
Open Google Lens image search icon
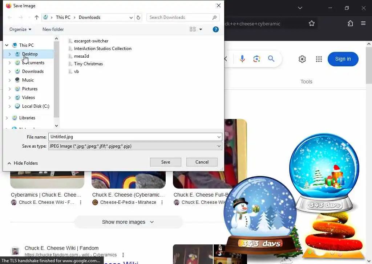(x=256, y=59)
